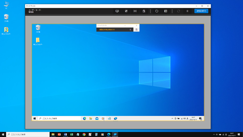Click the reconnect sync icon in Quick Assist toolbar

(179, 11)
